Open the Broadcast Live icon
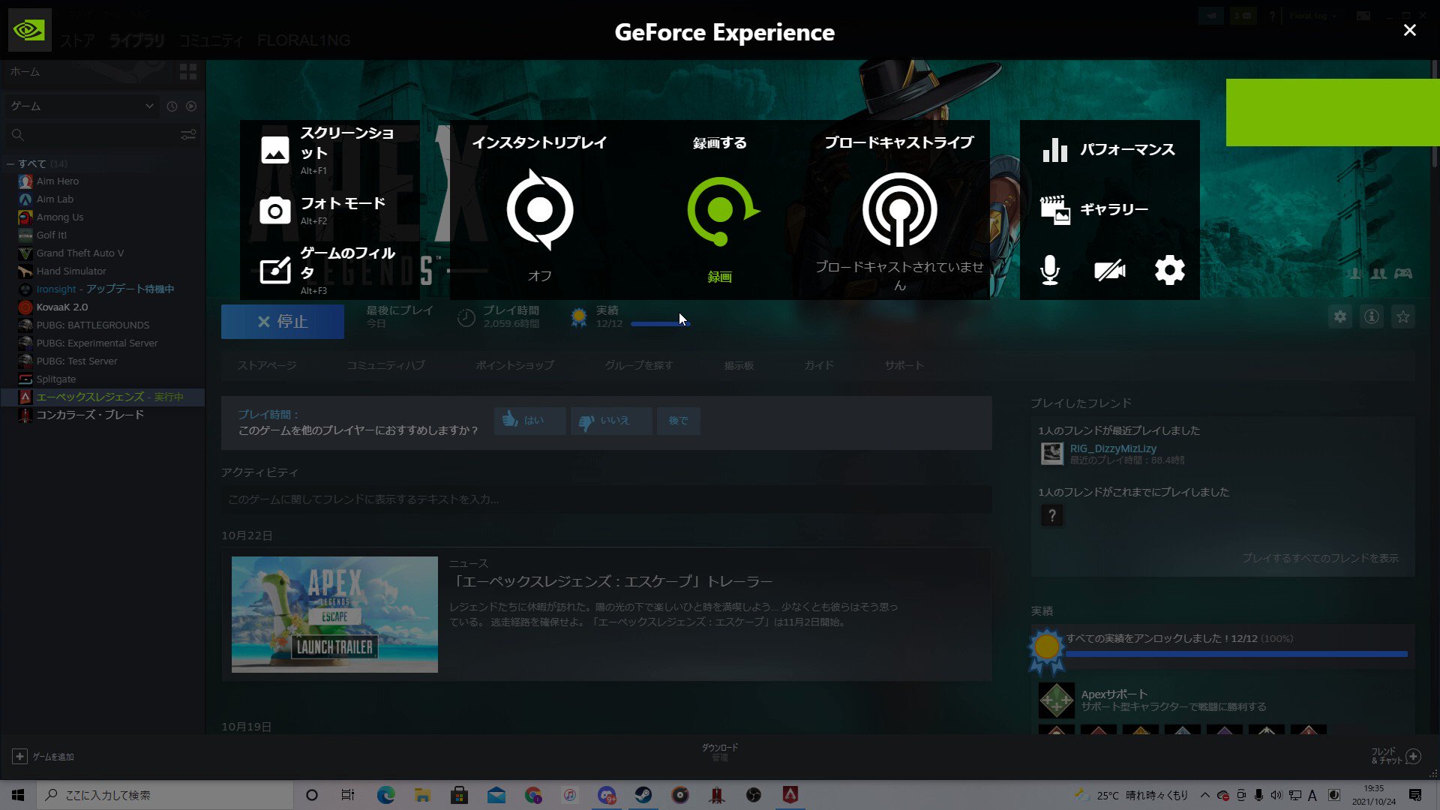The image size is (1440, 810). pos(899,210)
